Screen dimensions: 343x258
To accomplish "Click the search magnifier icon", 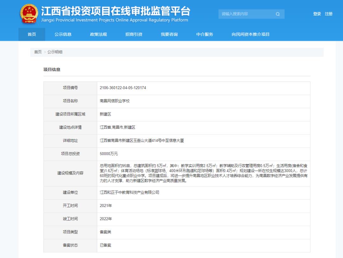I will click(278, 14).
